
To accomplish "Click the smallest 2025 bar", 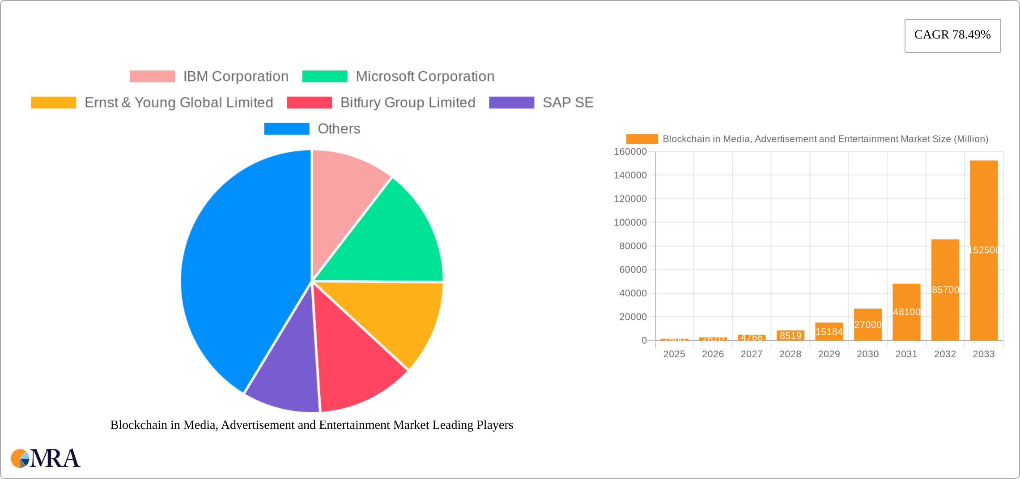I will coord(674,340).
